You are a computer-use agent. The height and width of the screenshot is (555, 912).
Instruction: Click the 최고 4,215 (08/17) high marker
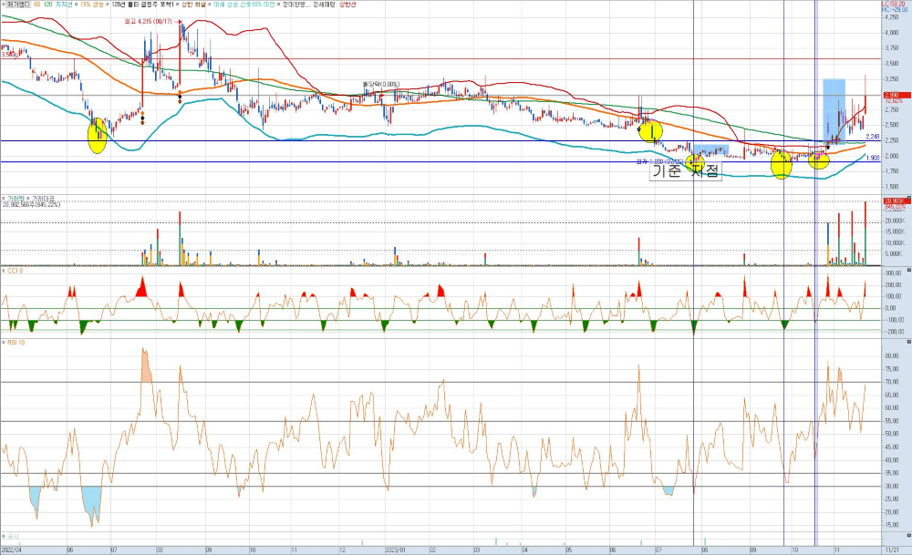[149, 22]
